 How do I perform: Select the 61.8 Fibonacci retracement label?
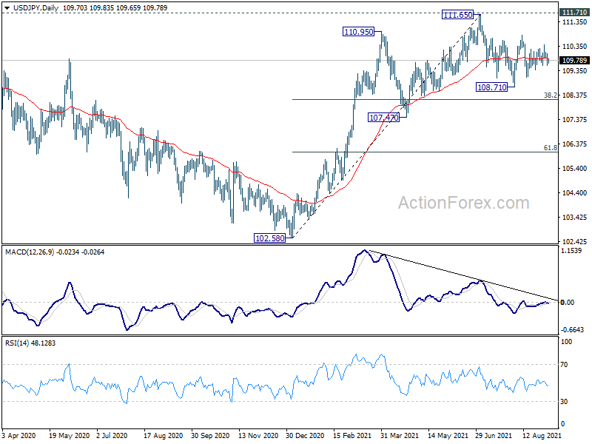pos(550,147)
